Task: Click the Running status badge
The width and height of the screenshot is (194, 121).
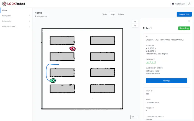Action: point(184,28)
